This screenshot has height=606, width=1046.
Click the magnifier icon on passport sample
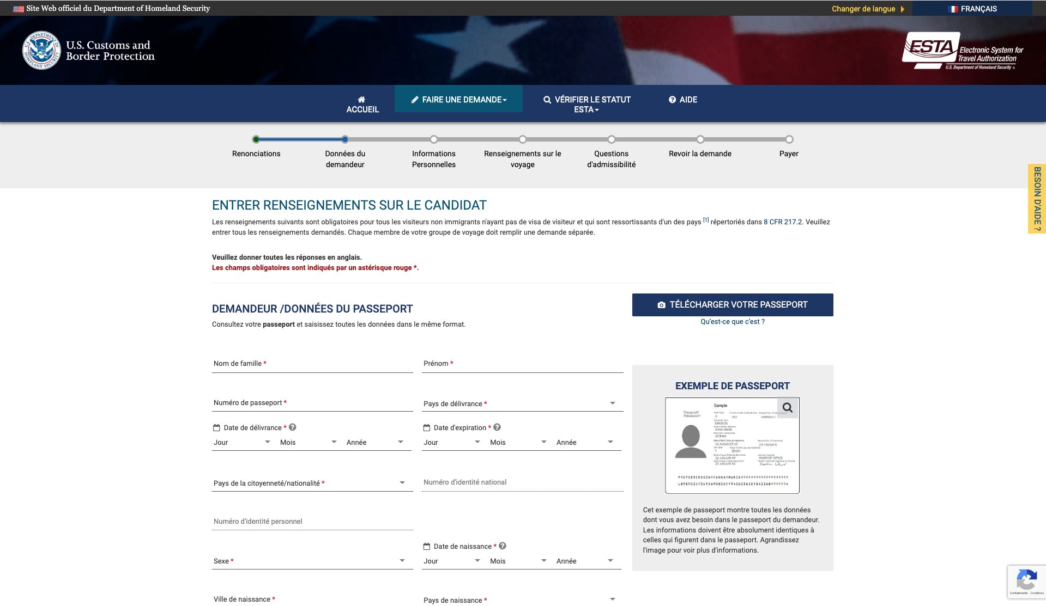tap(787, 408)
